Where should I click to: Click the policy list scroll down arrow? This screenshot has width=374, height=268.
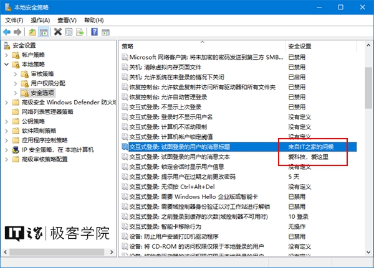click(368, 252)
